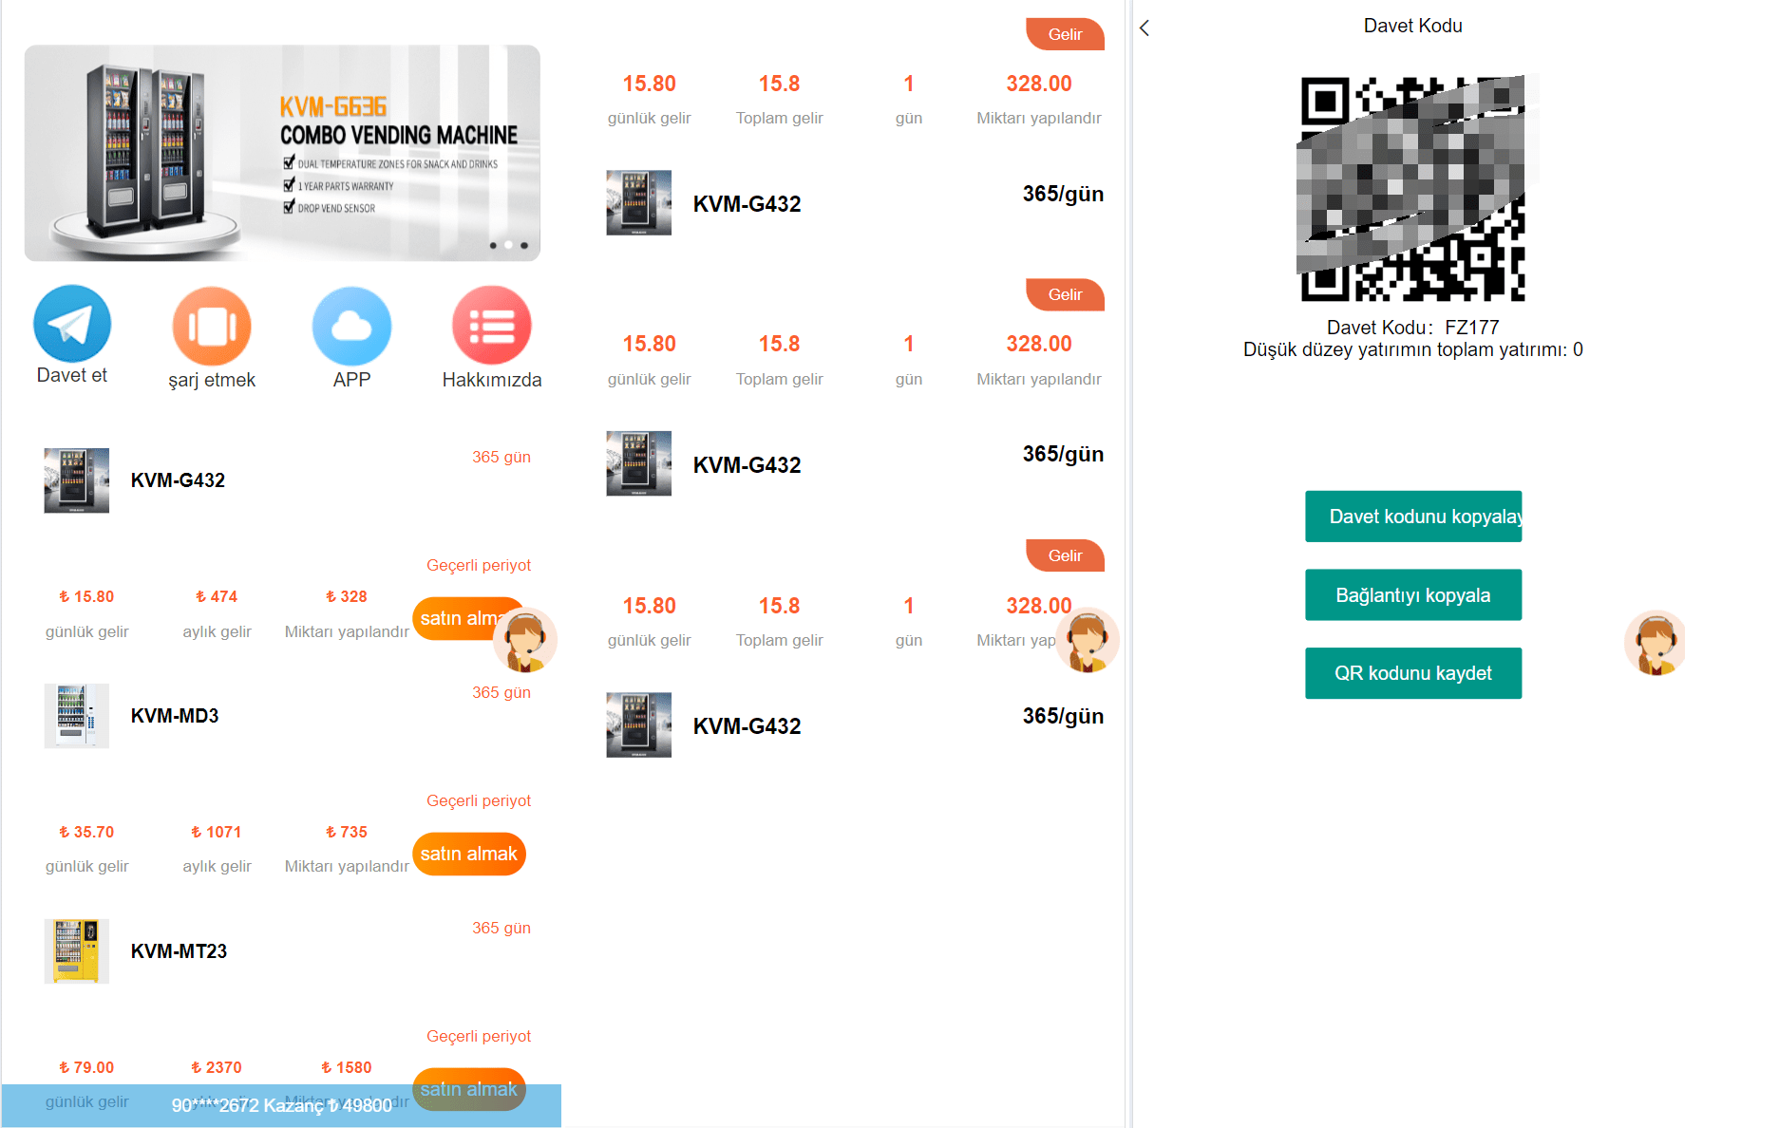Click the ₺ 1071 monthly income value
This screenshot has height=1128, width=1779.
click(217, 832)
